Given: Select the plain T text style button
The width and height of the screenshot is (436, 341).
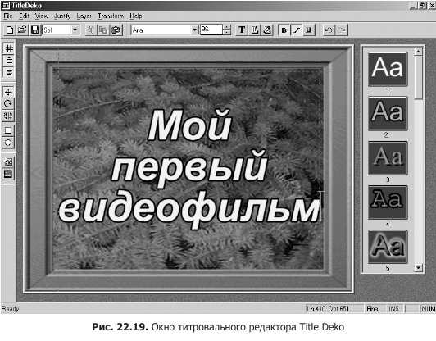Looking at the screenshot, I should tap(242, 30).
